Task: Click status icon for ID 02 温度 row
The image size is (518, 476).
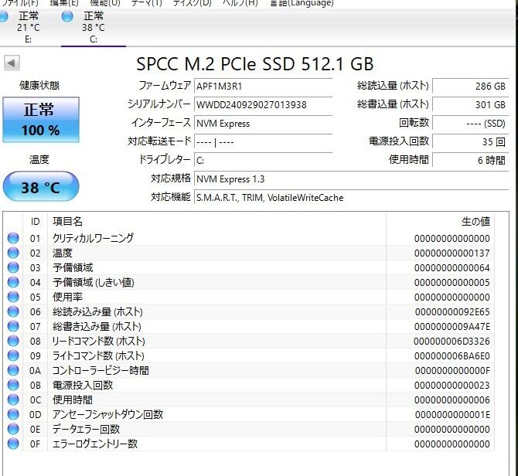Action: [x=13, y=253]
